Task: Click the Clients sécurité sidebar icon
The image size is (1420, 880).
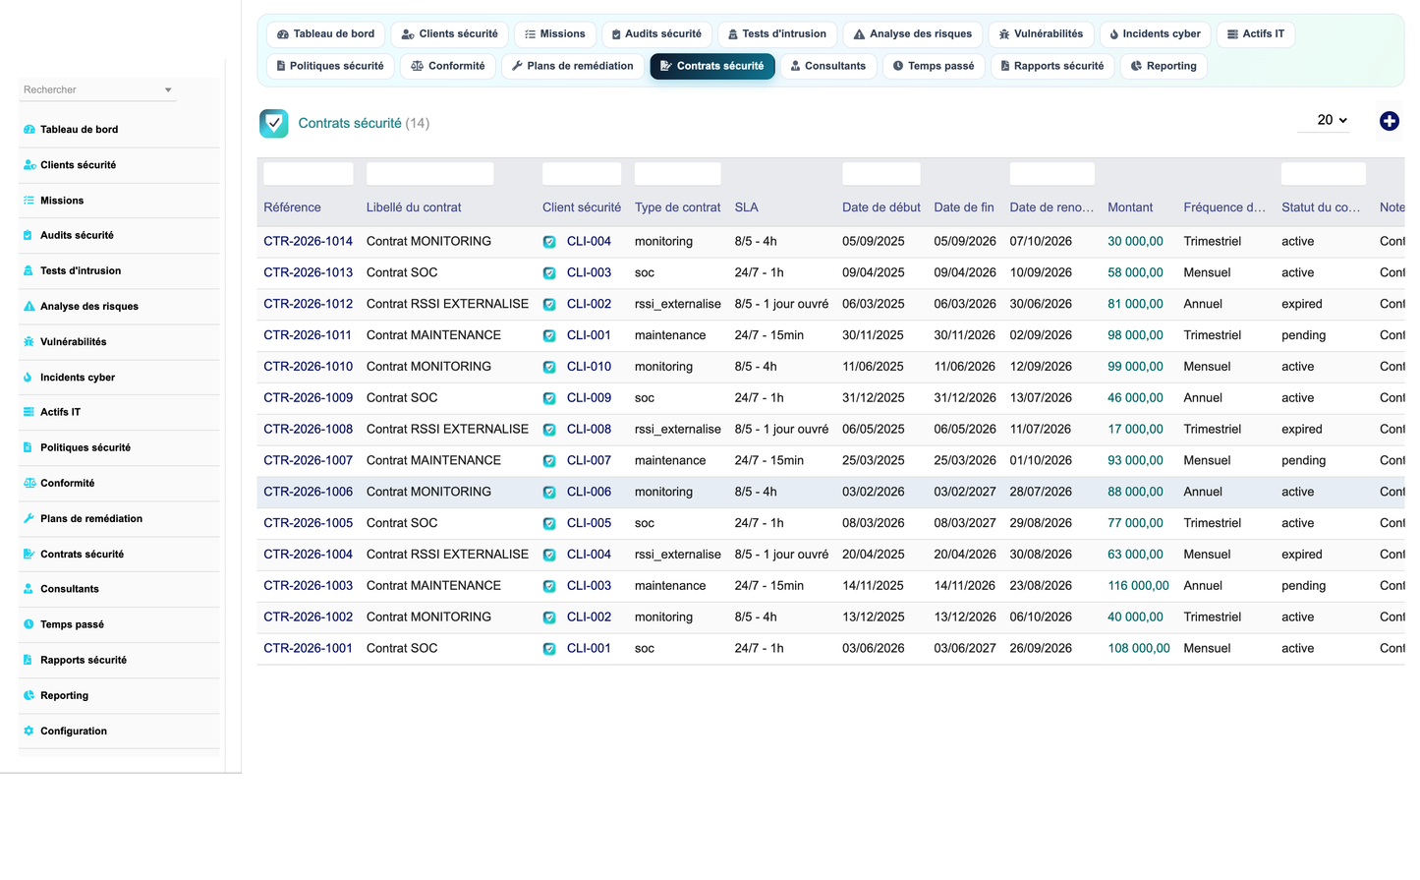Action: [29, 165]
